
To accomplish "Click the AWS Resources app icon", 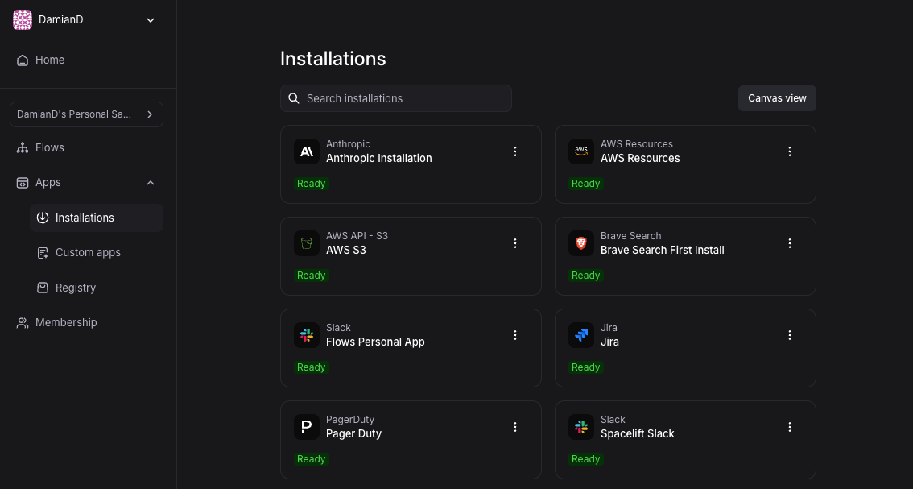I will pyautogui.click(x=581, y=151).
